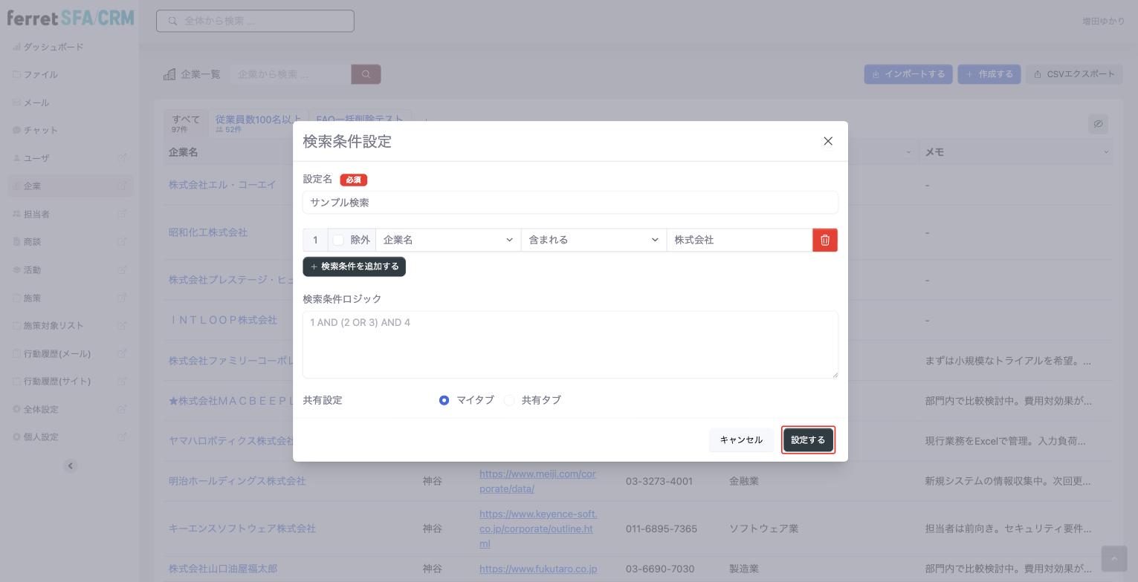Click the インポートする button

pyautogui.click(x=908, y=74)
